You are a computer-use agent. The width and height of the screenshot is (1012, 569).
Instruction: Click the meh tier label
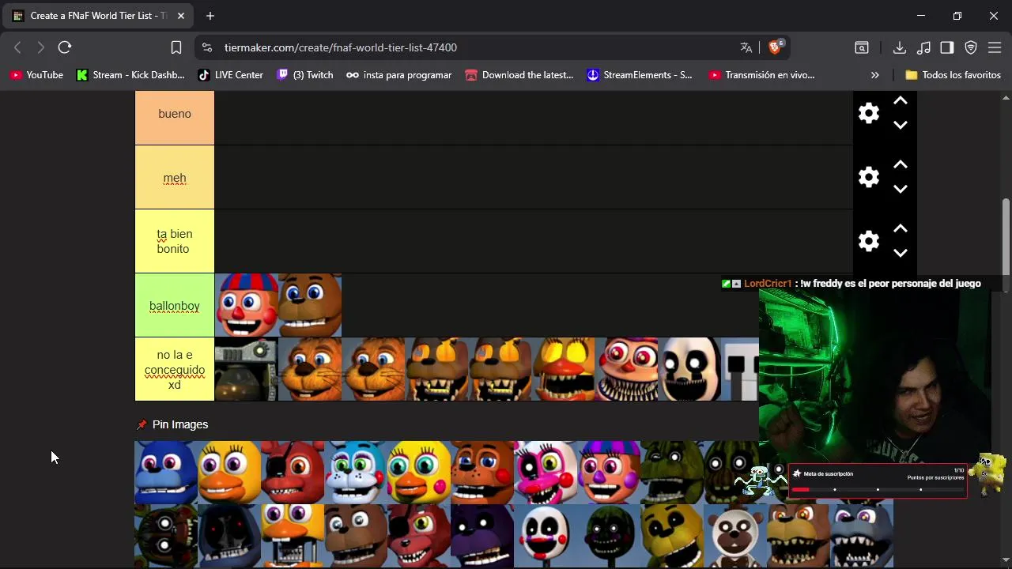pyautogui.click(x=175, y=178)
